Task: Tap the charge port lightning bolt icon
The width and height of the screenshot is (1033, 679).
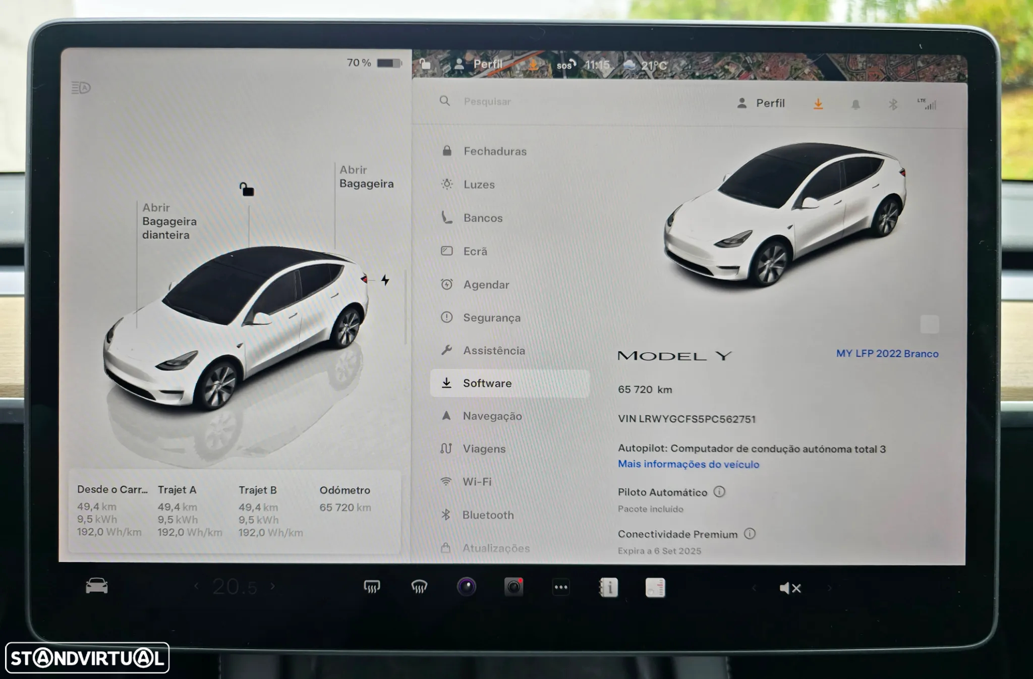Action: [x=385, y=280]
